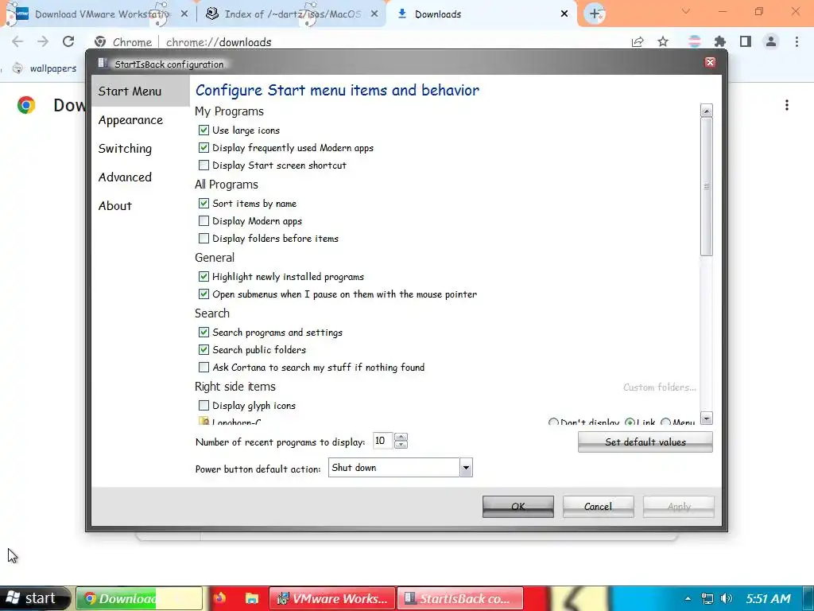Enable Display Start screen shortcut
Screen dimensions: 814x611
(x=203, y=165)
